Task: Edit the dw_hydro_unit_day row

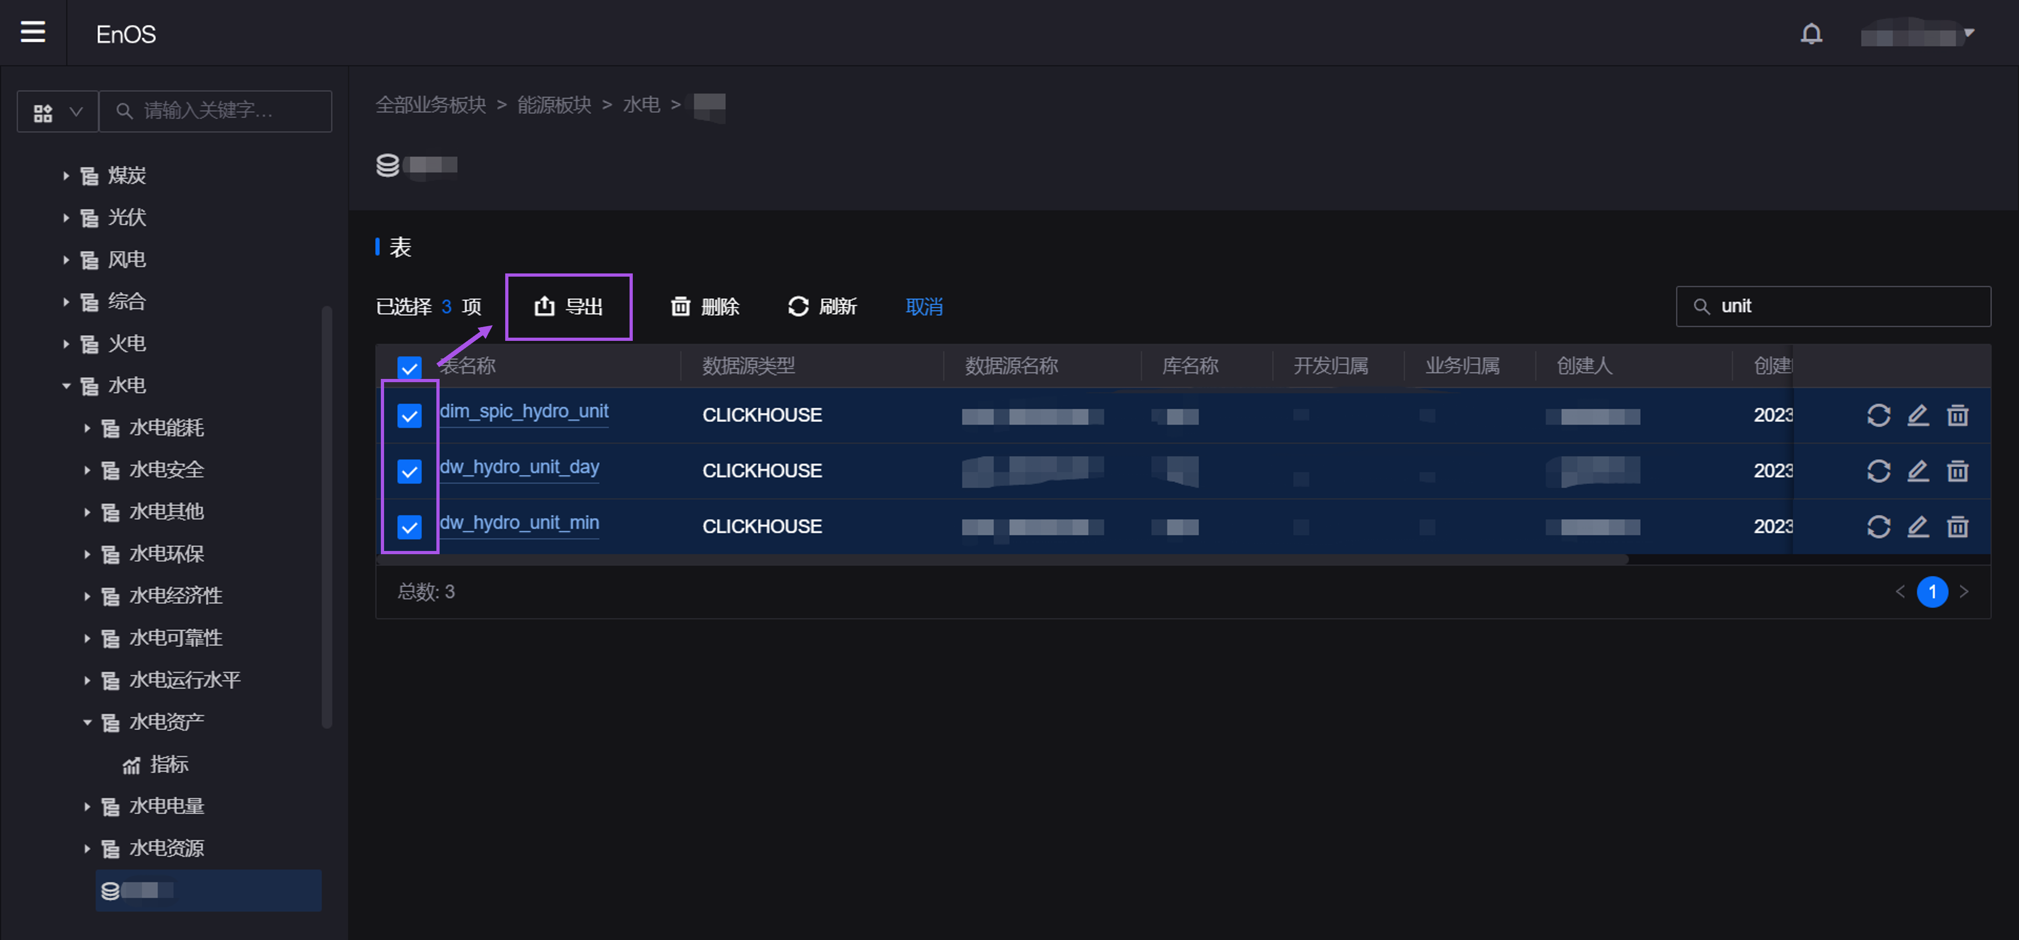Action: (x=1918, y=471)
